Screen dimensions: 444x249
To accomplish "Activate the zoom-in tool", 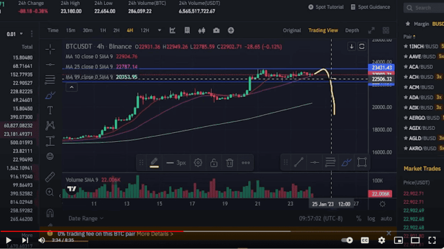I will coord(50,192).
